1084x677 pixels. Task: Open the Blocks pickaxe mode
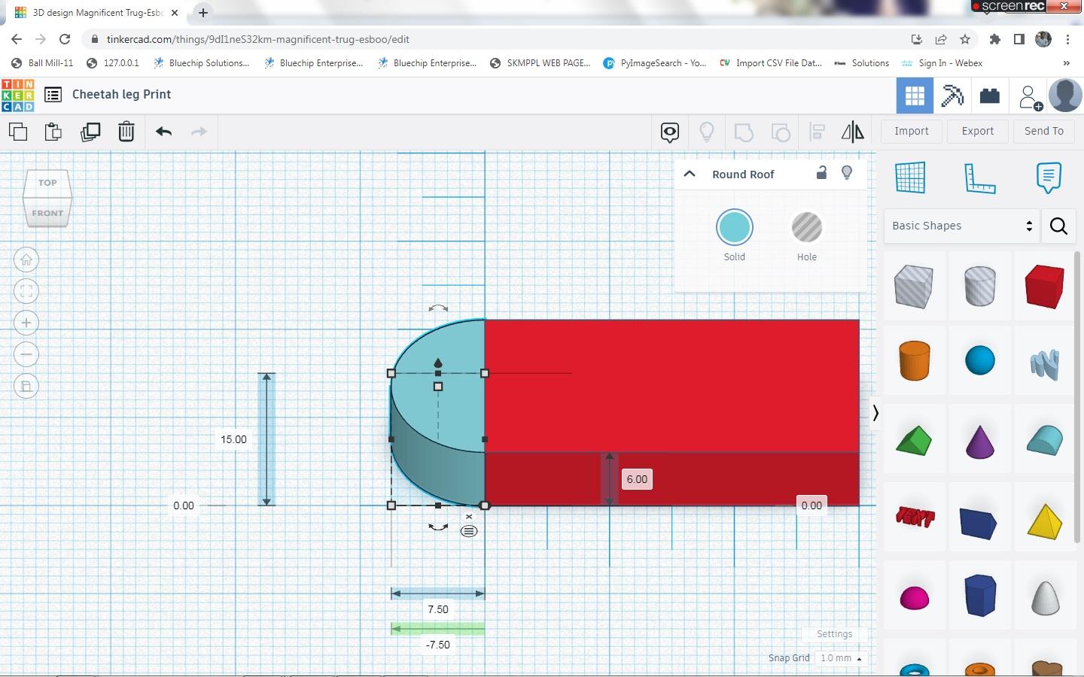coord(952,96)
